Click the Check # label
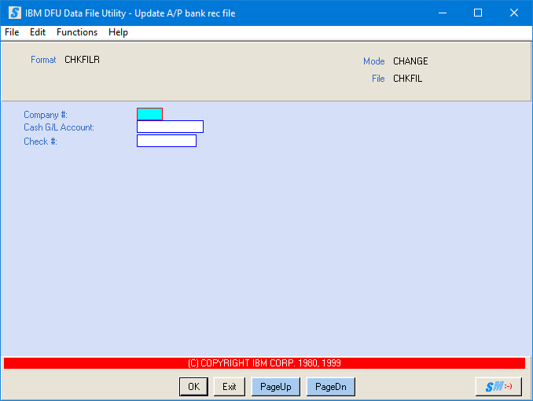 [x=40, y=142]
